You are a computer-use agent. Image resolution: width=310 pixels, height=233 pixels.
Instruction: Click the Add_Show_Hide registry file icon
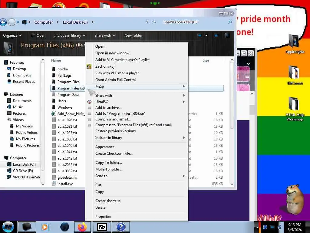click(x=54, y=113)
